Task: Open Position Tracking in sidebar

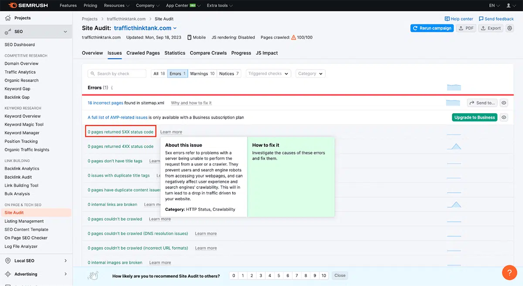Action: point(21,141)
